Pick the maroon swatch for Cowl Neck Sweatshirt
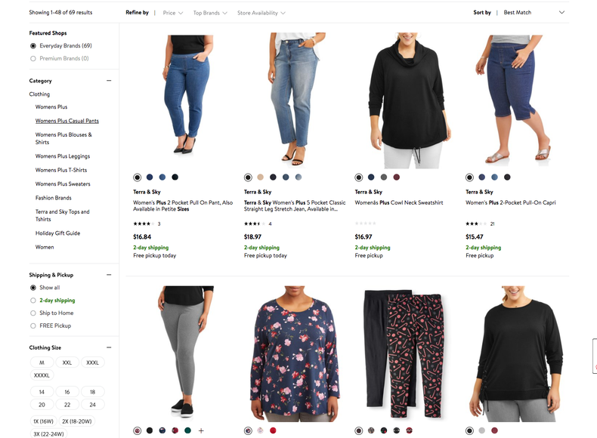The image size is (597, 438). [x=397, y=177]
